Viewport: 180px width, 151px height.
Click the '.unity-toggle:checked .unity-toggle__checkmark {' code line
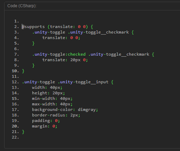pos(93,54)
